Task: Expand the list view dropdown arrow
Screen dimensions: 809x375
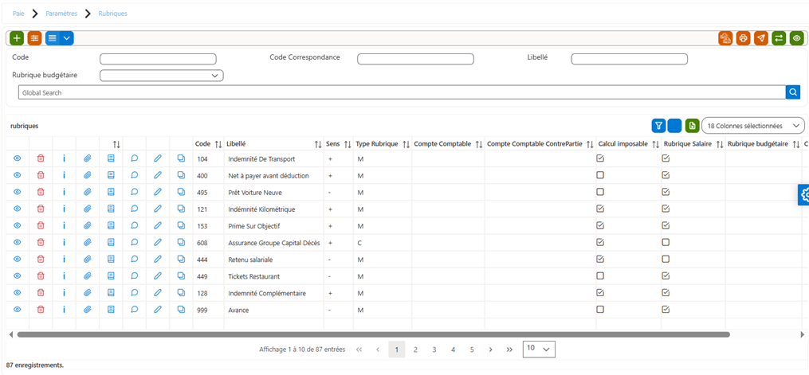Action: pos(67,38)
